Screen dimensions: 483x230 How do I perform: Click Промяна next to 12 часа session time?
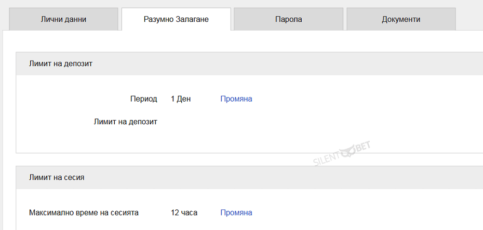click(x=236, y=212)
